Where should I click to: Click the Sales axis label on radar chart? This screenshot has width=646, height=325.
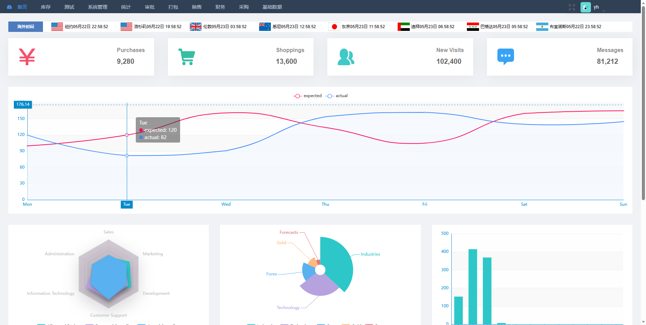(108, 232)
